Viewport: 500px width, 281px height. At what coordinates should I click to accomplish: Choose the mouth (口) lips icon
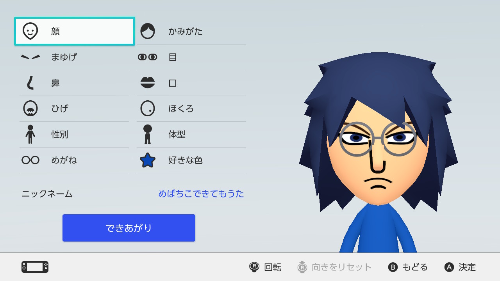[x=148, y=83]
